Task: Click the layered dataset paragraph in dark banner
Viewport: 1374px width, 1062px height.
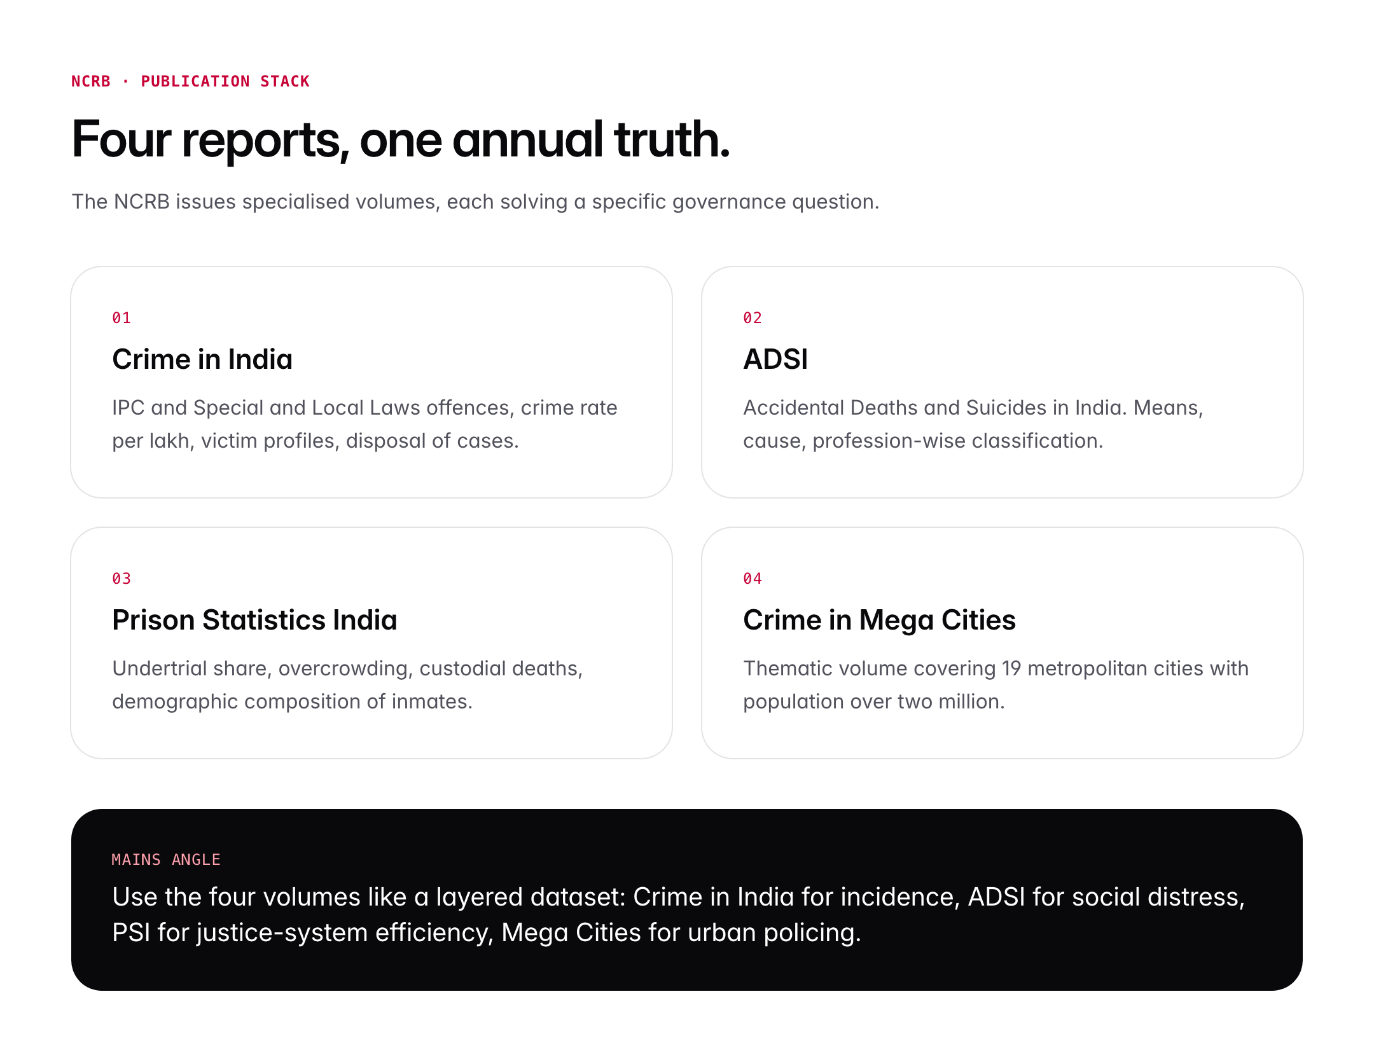Action: pos(678,914)
